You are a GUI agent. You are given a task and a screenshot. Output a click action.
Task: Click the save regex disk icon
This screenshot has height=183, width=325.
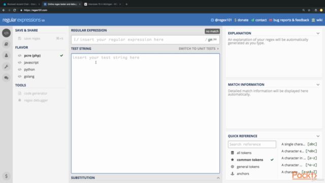pos(20,39)
